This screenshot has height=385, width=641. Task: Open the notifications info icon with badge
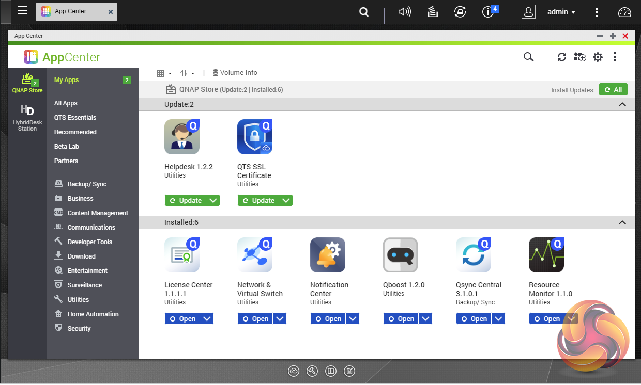point(488,12)
